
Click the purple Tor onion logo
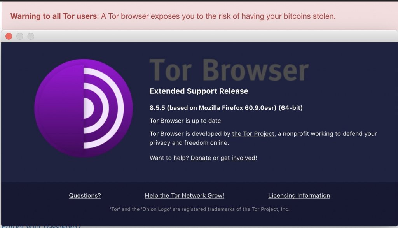pyautogui.click(x=84, y=108)
